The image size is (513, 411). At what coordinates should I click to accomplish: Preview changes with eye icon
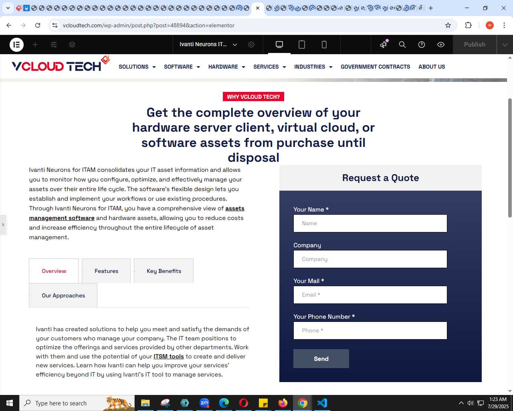441,45
